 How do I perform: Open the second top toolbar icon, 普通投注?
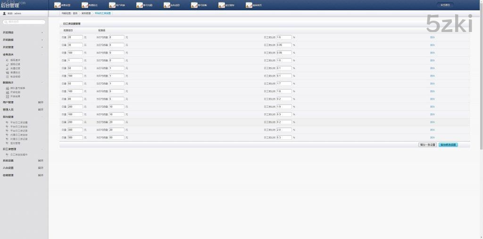85,5
